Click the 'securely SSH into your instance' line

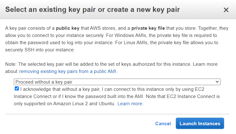pos(40,50)
